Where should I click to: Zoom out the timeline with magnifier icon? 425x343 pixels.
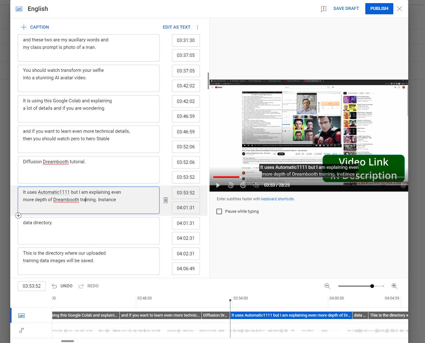click(327, 286)
